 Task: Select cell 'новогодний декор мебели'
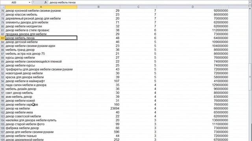[x=41, y=73]
